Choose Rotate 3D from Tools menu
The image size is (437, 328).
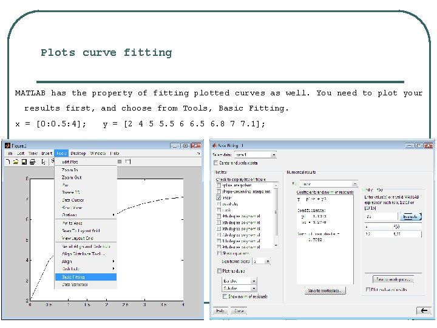point(86,193)
